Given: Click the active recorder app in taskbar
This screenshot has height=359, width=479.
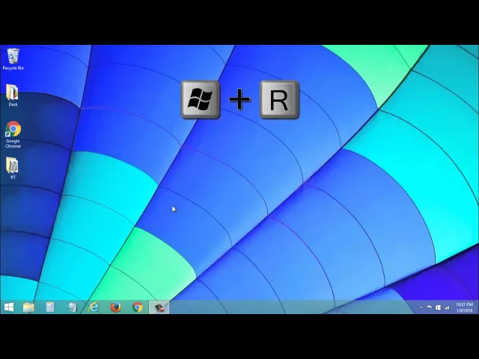Looking at the screenshot, I should [159, 307].
